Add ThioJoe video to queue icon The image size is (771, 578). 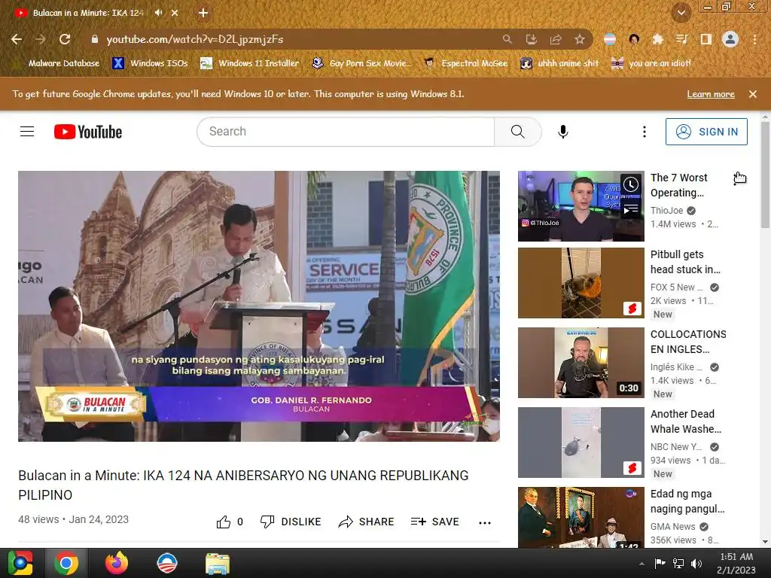pos(631,209)
